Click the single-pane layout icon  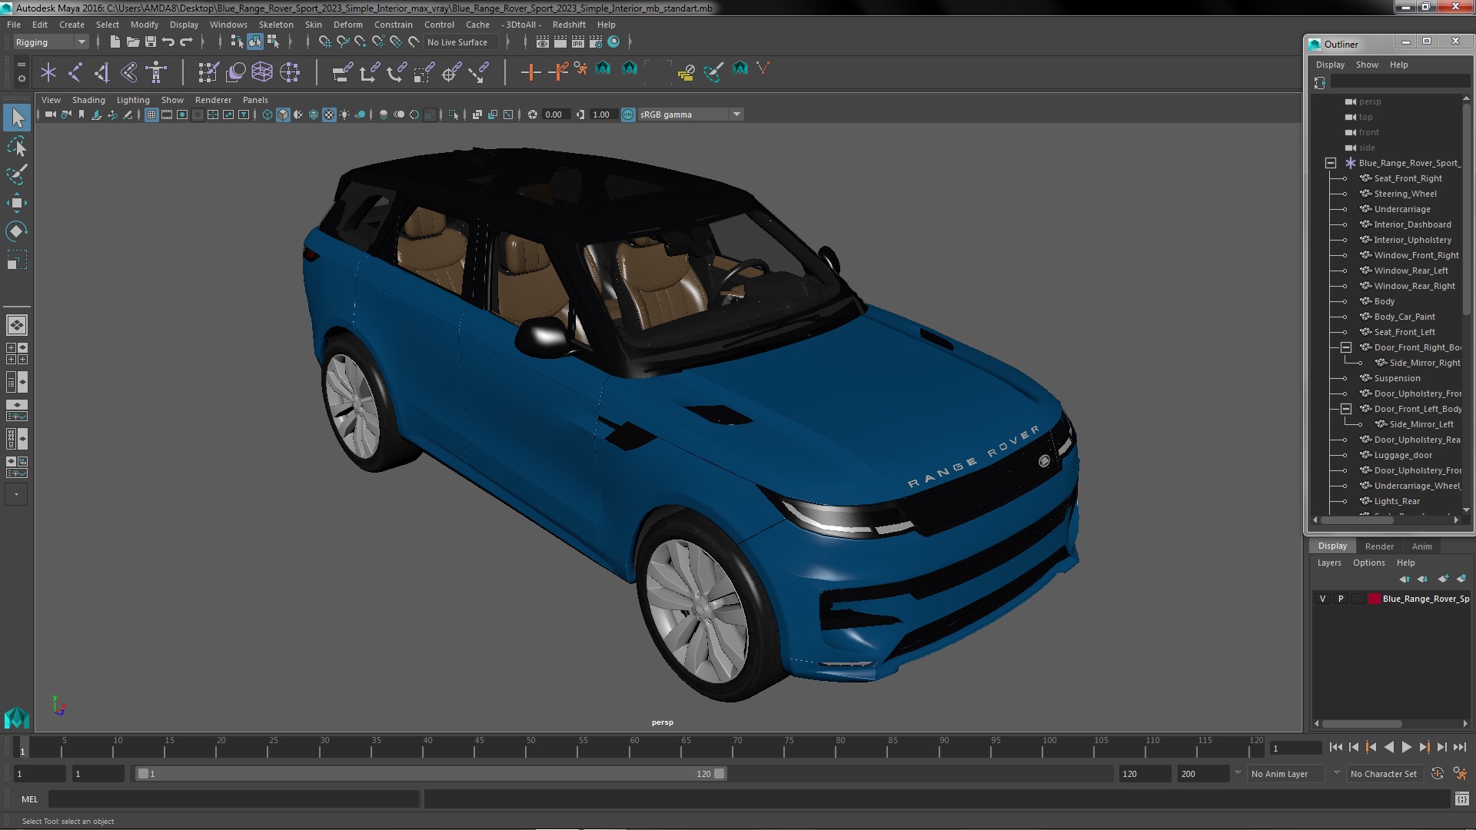click(x=17, y=325)
